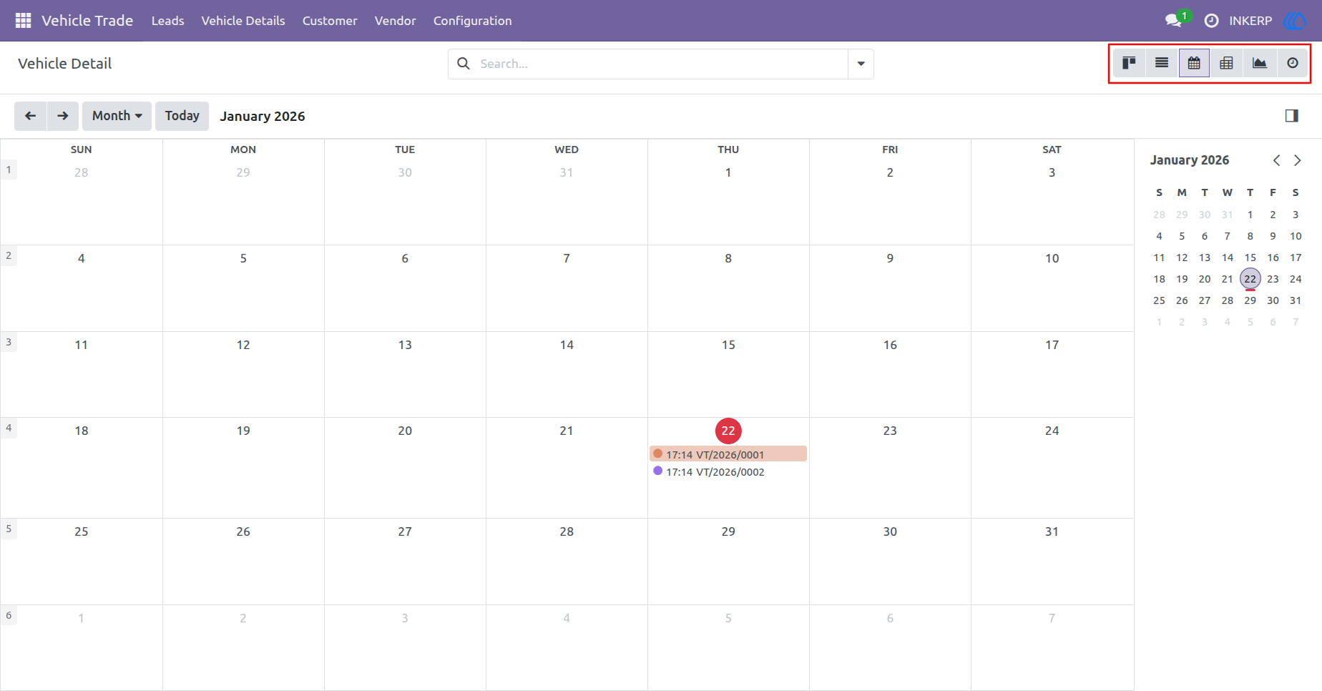Expand the search options dropdown
This screenshot has height=691, width=1322.
tap(861, 64)
